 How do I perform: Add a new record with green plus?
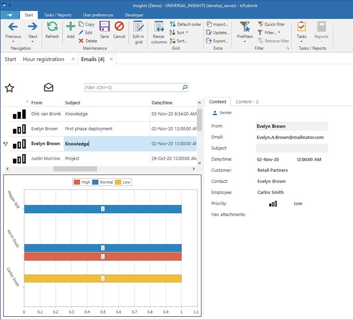(71, 27)
